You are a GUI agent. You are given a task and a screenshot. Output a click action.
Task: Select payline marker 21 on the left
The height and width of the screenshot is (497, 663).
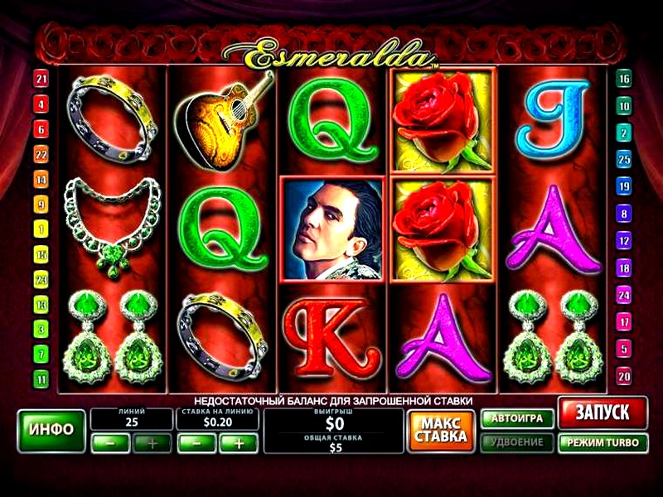click(41, 79)
